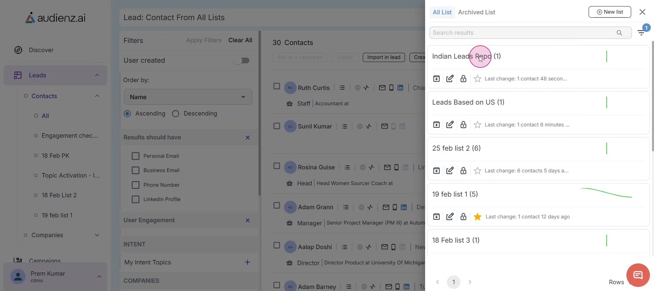This screenshot has height=291, width=654.
Task: Collapse the Leads sidebar section
Action: point(97,75)
